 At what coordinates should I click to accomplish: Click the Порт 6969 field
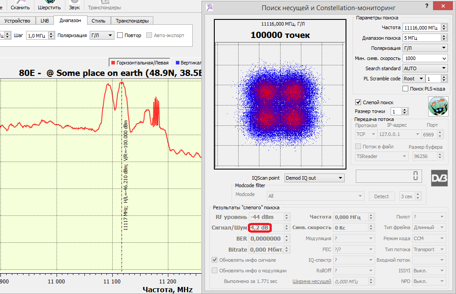[429, 135]
